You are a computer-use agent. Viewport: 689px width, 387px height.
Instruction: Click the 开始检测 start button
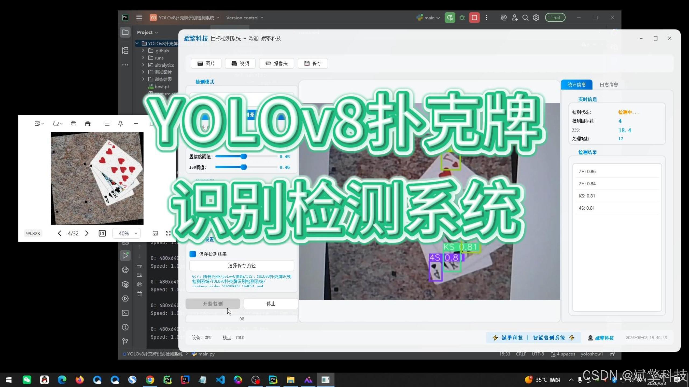tap(213, 304)
